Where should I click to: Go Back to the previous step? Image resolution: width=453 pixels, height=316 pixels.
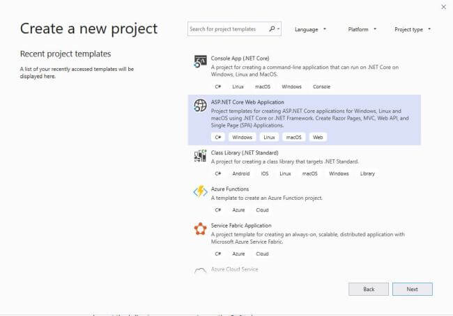pos(369,289)
